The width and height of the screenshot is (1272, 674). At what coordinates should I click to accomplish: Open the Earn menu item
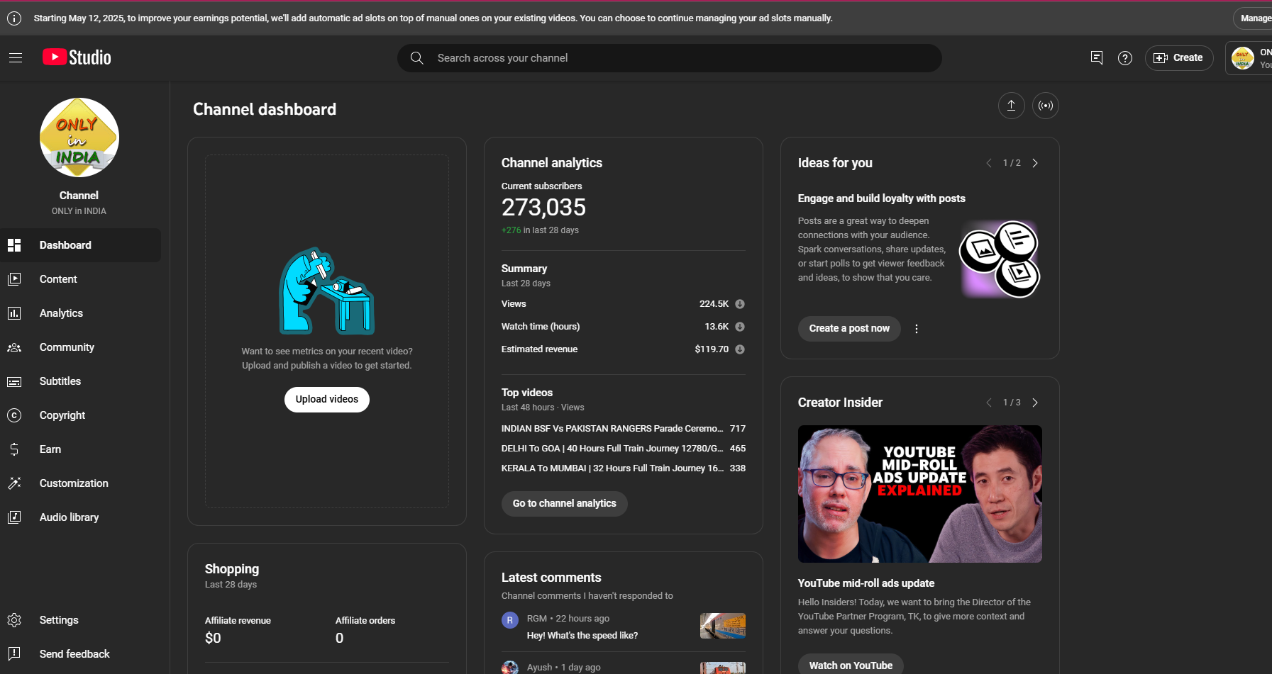[80, 449]
